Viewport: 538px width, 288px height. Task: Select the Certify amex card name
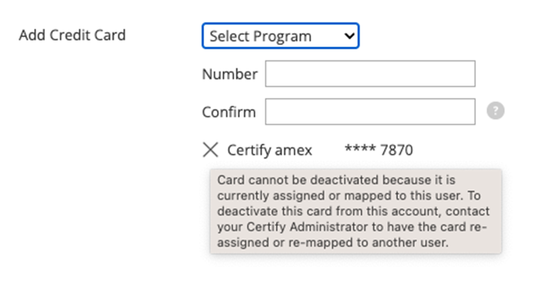tap(269, 150)
